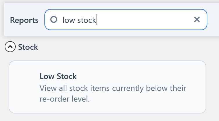This screenshot has height=121, width=219.
Task: Click the empty space inside the search box
Action: click(145, 20)
